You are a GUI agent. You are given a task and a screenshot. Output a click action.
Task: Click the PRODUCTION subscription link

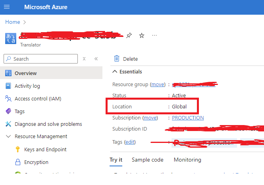tap(188, 118)
